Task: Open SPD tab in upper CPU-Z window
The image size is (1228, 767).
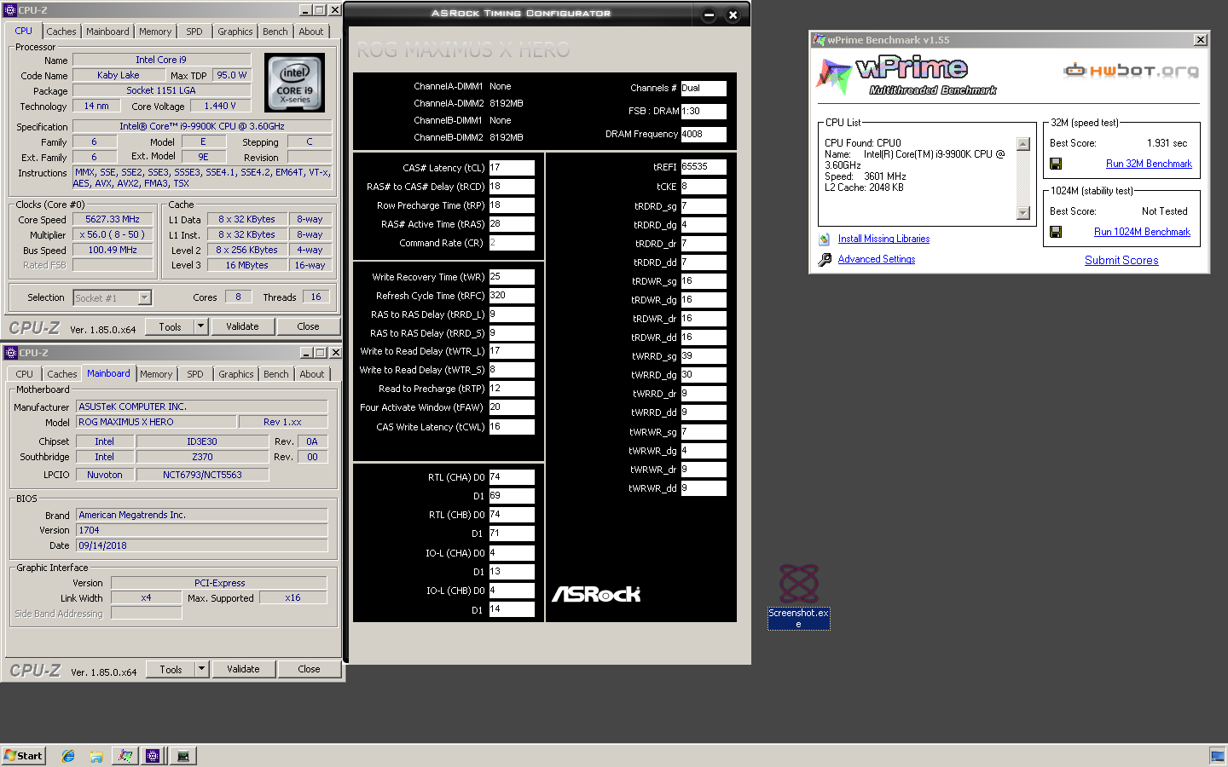Action: point(194,32)
